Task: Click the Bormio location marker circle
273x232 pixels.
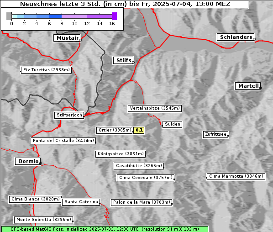Action: (41, 163)
